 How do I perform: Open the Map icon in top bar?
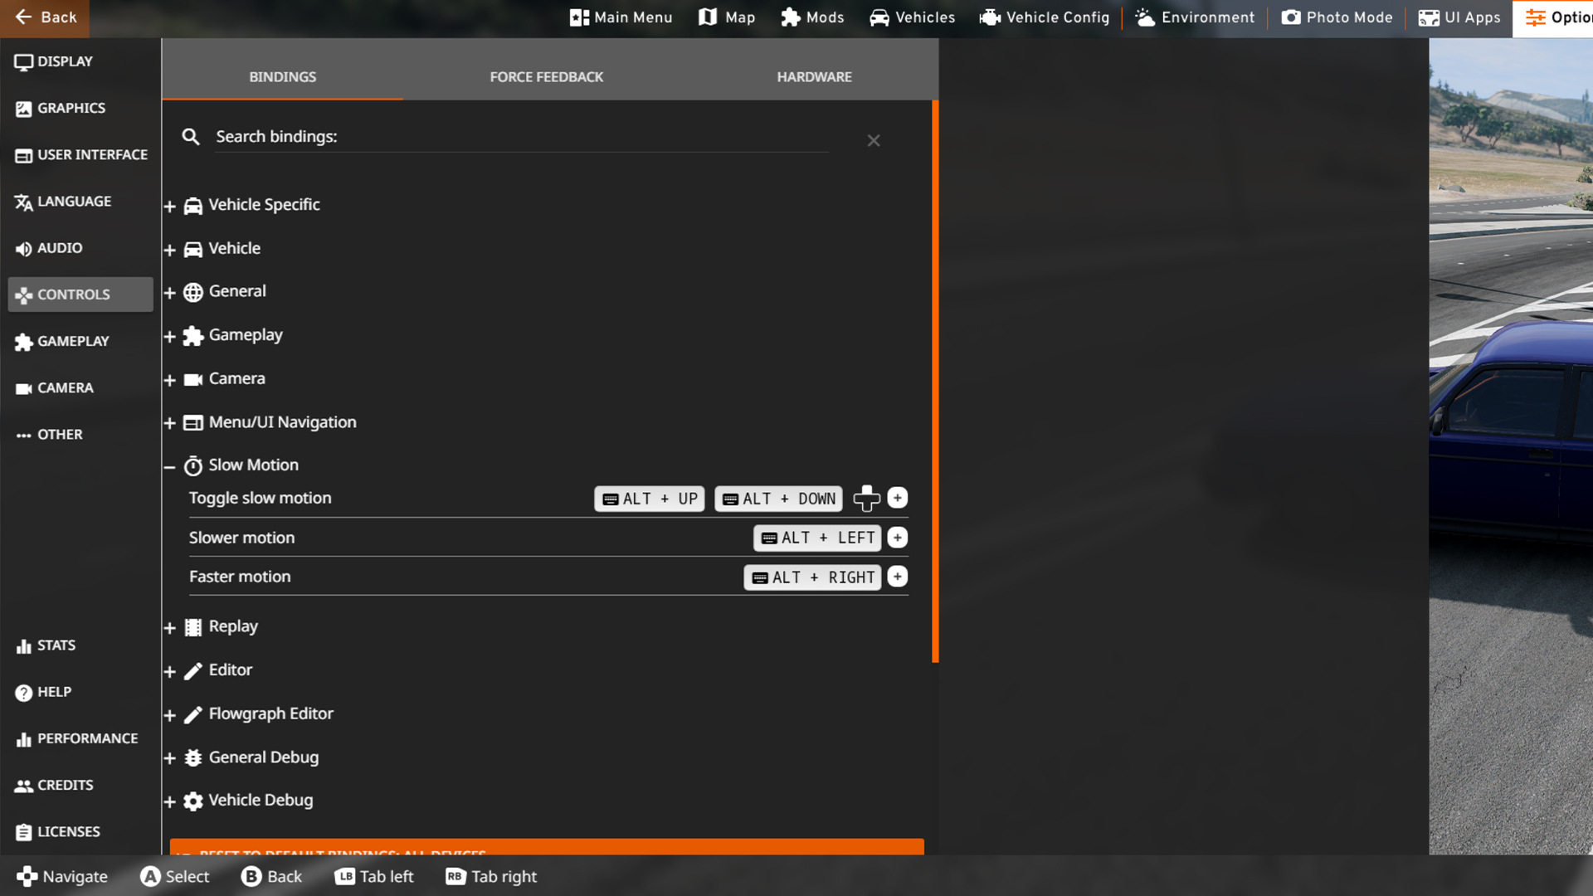(707, 17)
